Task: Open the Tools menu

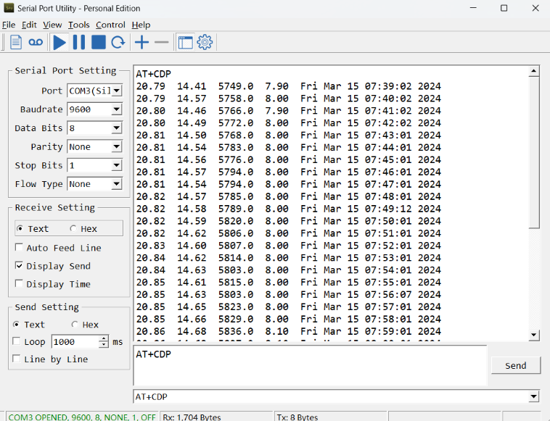Action: tap(78, 25)
